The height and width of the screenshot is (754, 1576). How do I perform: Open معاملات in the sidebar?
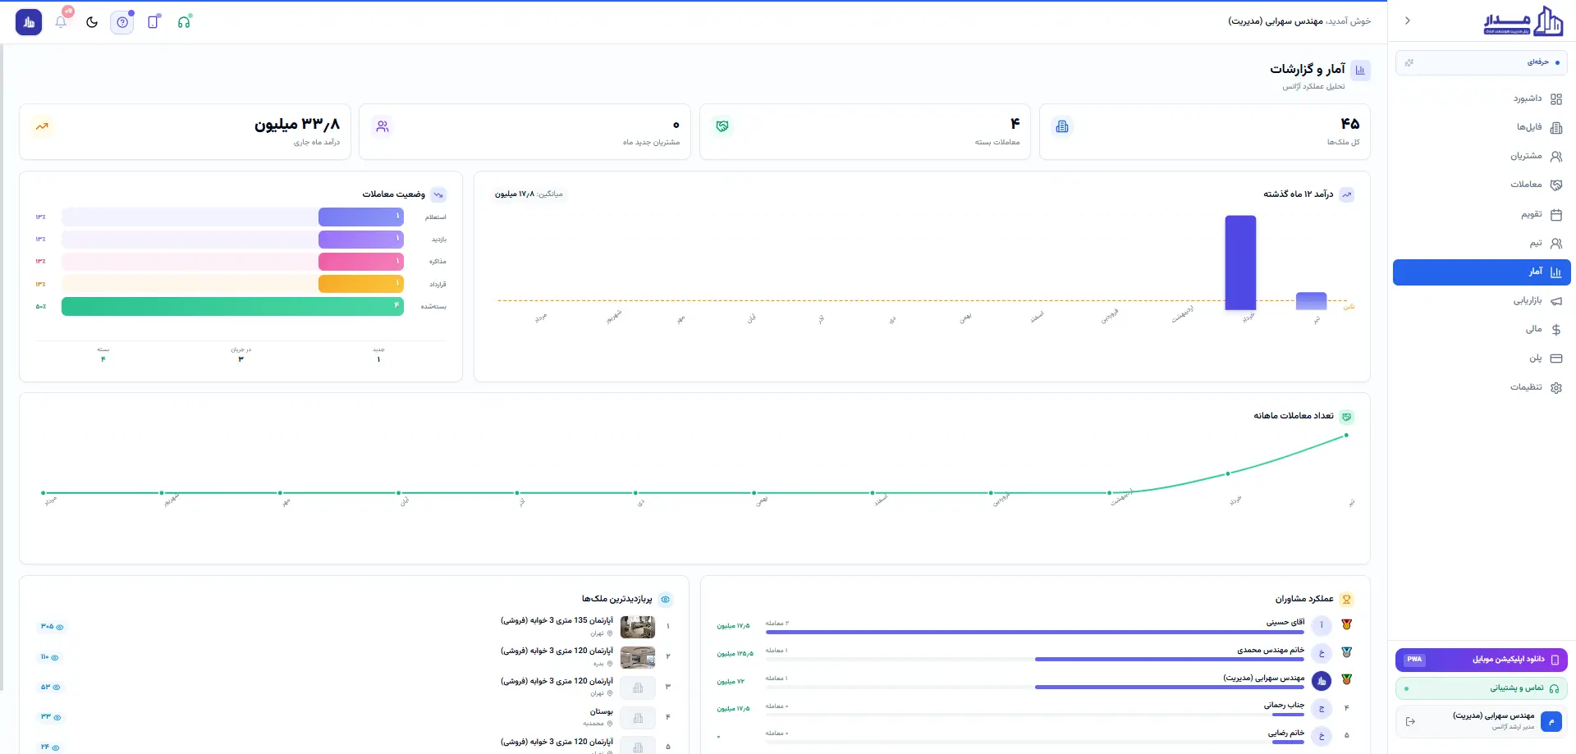(1482, 185)
